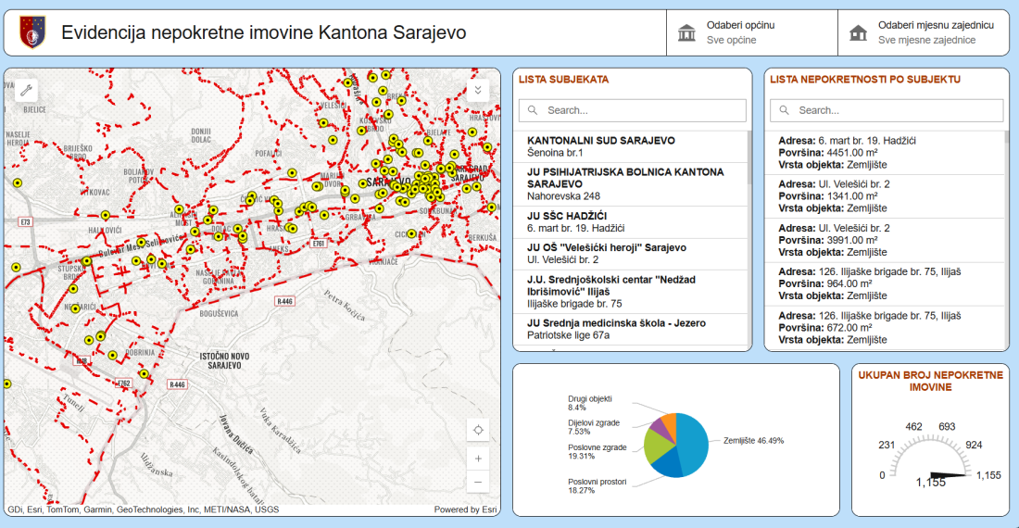Select JU Srednja medicinska škola - Jezero
The image size is (1019, 528).
pos(630,329)
